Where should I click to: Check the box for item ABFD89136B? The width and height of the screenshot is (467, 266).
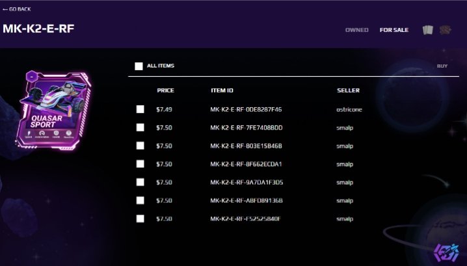click(140, 200)
